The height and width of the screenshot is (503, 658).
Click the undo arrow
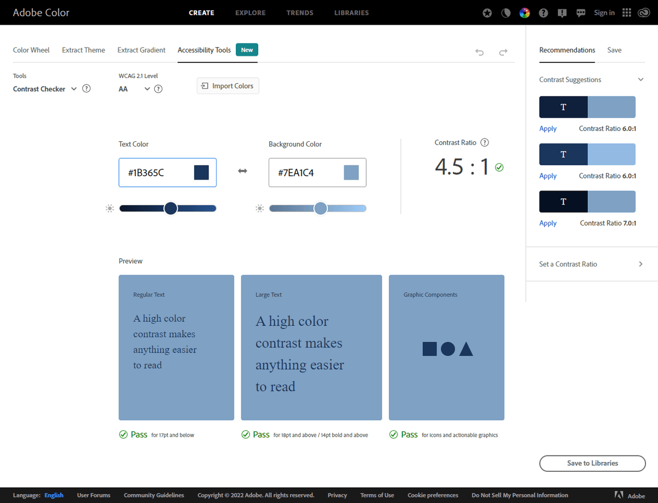[479, 52]
